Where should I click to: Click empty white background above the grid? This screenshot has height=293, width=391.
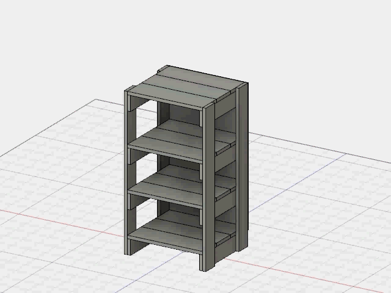[x=305, y=49]
